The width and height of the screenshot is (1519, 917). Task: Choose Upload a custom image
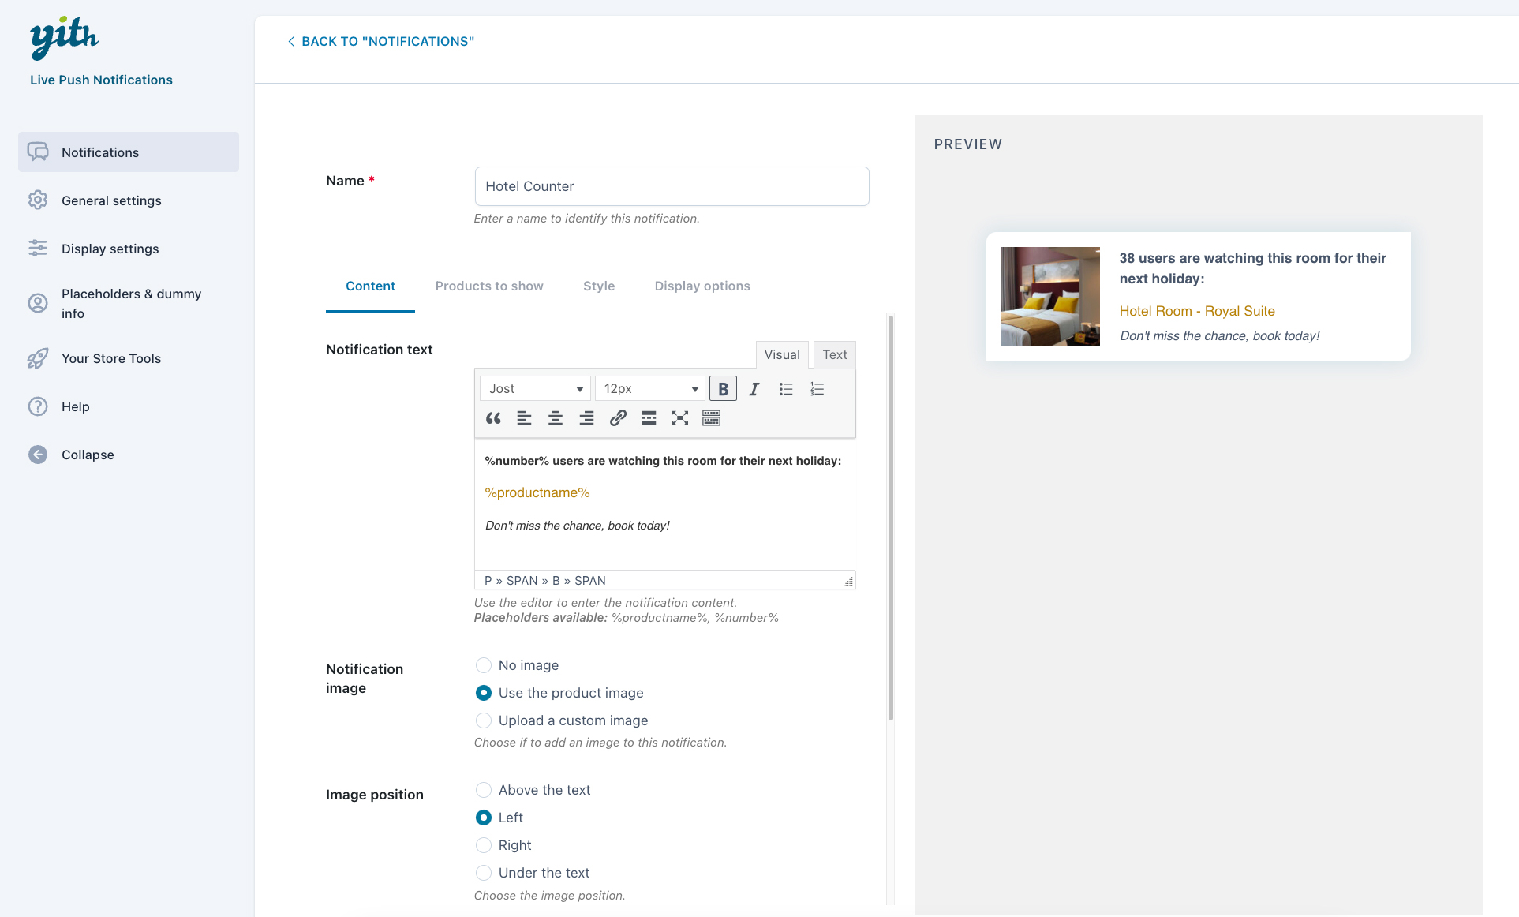484,720
